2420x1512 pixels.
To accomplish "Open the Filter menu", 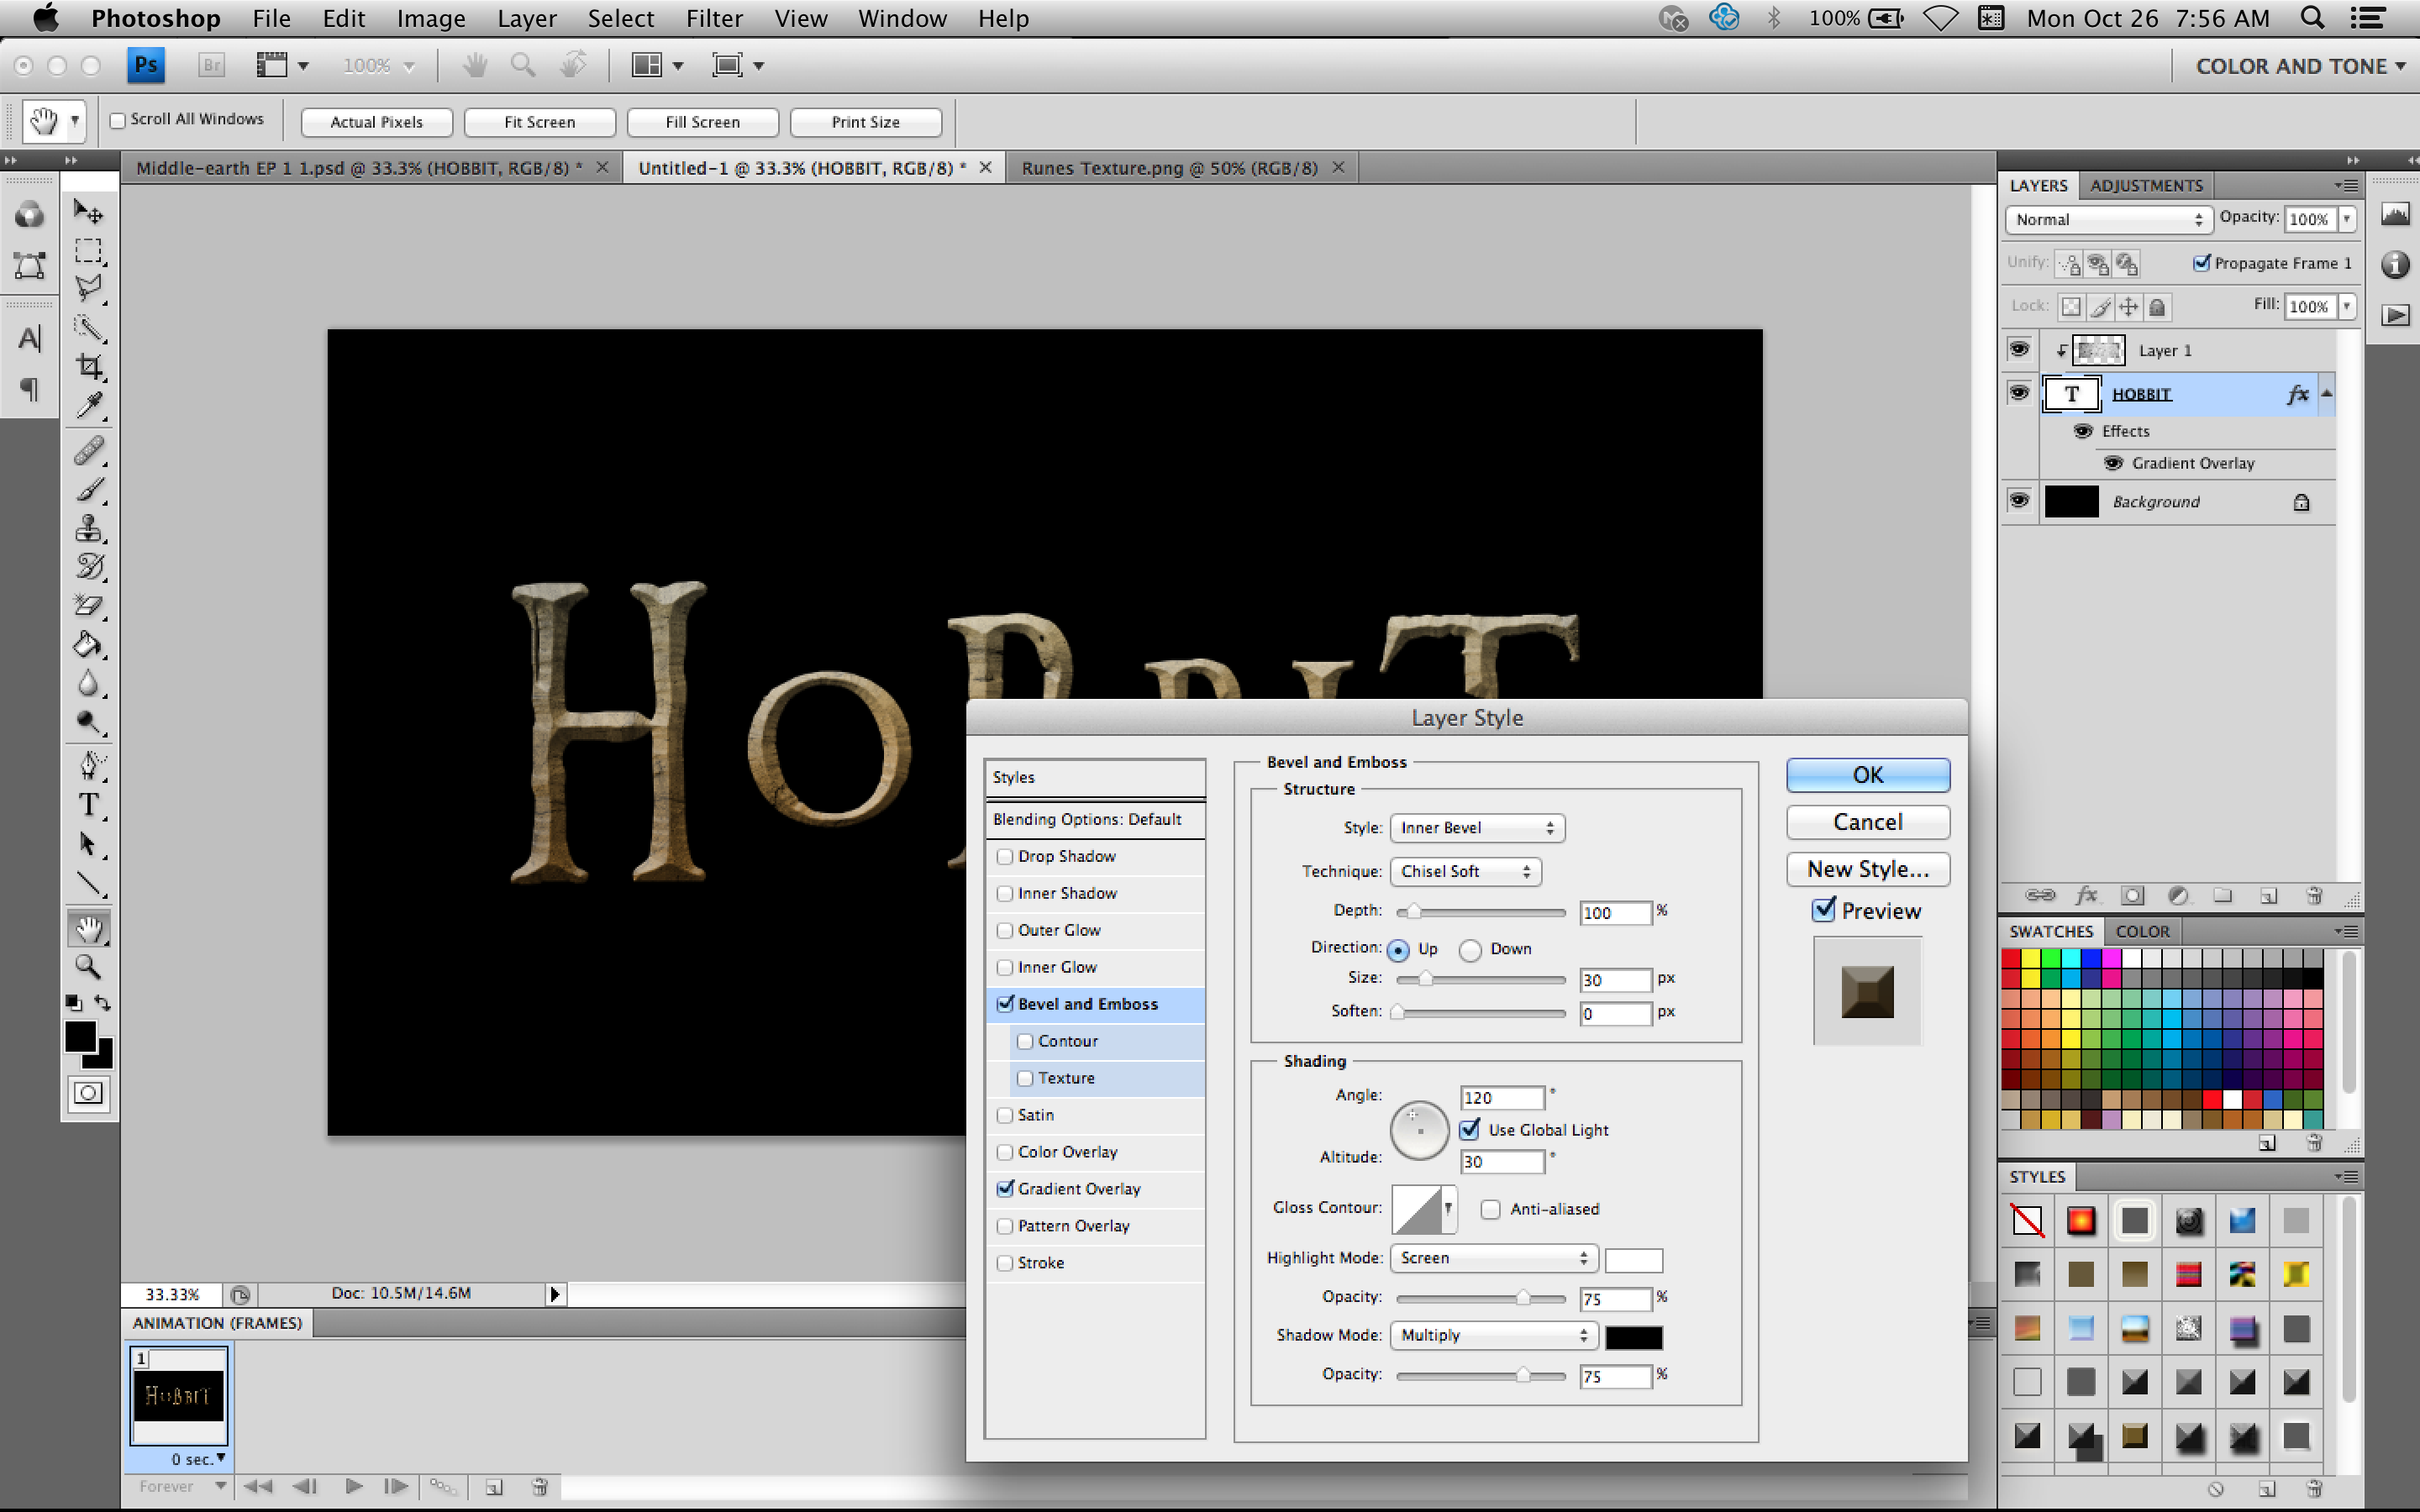I will point(714,18).
